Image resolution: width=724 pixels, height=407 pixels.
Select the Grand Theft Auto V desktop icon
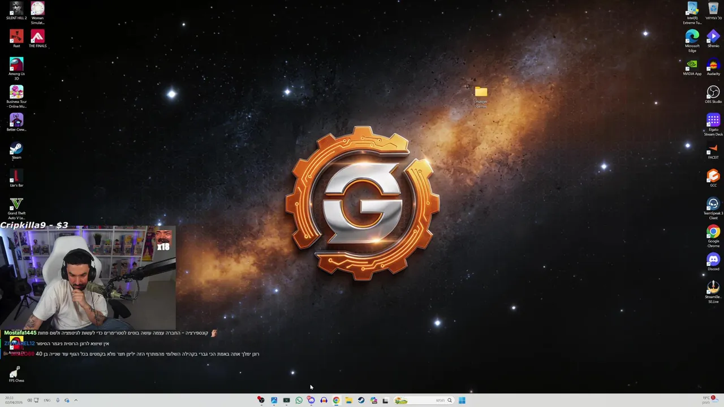tap(16, 208)
